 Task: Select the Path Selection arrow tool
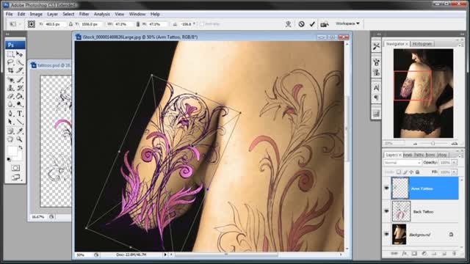click(10, 122)
